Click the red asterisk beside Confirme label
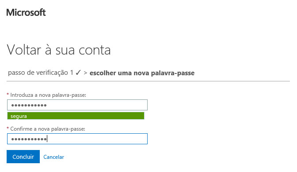The width and height of the screenshot is (297, 172). [8, 128]
